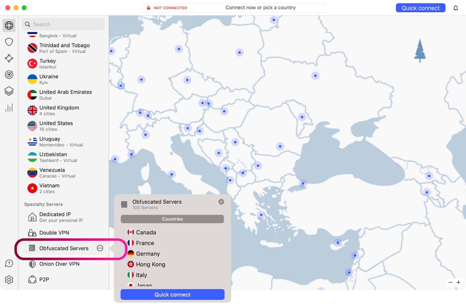466x308 pixels.
Task: Open the help question bubble icon
Action: tap(9, 263)
